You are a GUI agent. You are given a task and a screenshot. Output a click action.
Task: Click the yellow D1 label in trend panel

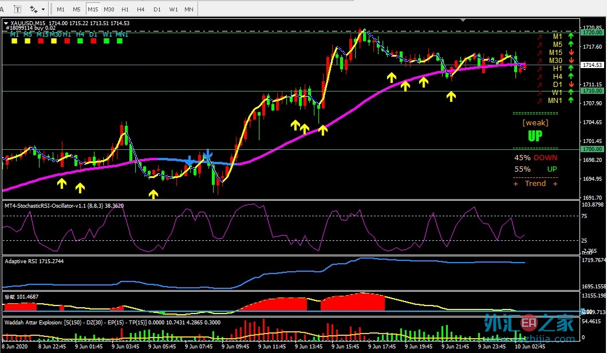coord(557,84)
